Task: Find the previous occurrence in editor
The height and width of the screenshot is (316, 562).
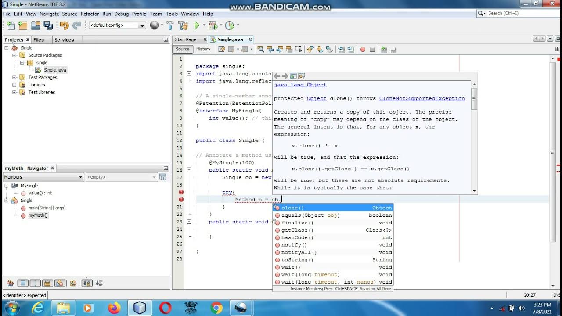Action: point(270,49)
